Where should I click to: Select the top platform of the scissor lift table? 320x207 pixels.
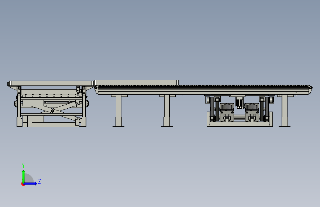[51, 83]
